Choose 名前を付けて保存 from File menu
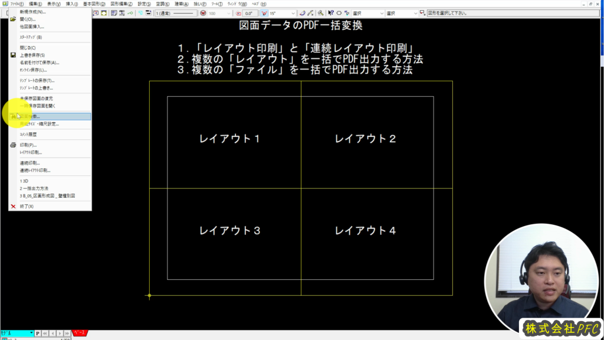Screen dimensions: 604x340 39,63
